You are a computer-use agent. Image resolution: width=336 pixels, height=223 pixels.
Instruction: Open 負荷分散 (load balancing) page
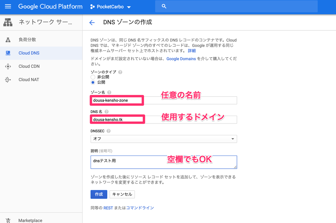[x=29, y=39]
